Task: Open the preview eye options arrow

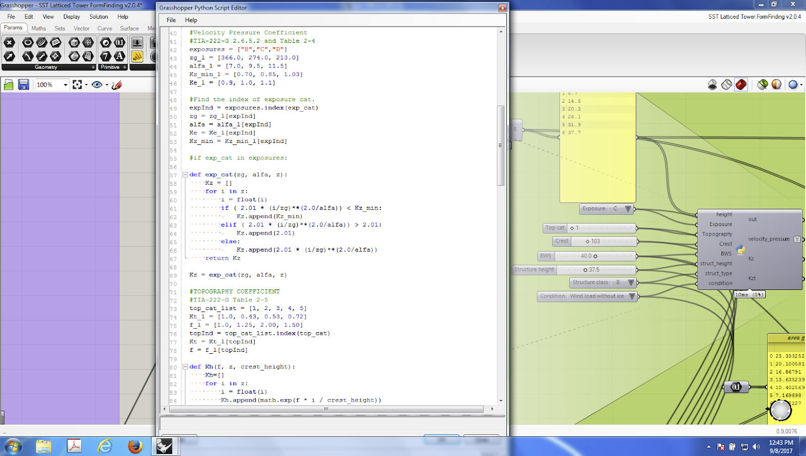Action: coord(107,85)
